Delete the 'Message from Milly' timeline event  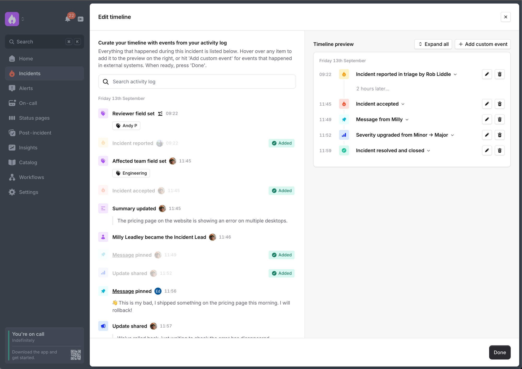(500, 119)
